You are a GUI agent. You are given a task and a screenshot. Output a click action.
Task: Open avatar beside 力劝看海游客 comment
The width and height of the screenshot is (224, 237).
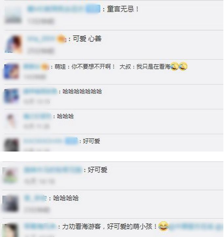[10, 230]
